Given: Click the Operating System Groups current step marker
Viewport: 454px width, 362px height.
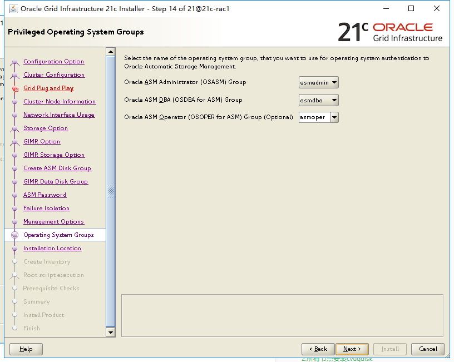Looking at the screenshot, I should (x=15, y=235).
